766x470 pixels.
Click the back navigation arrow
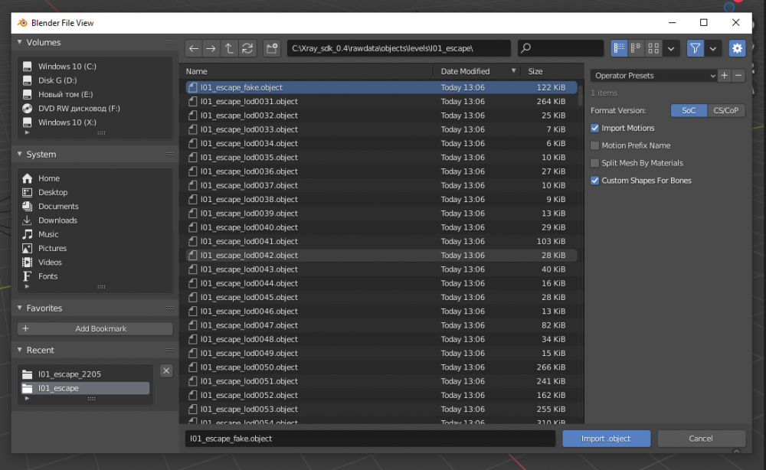pyautogui.click(x=194, y=48)
